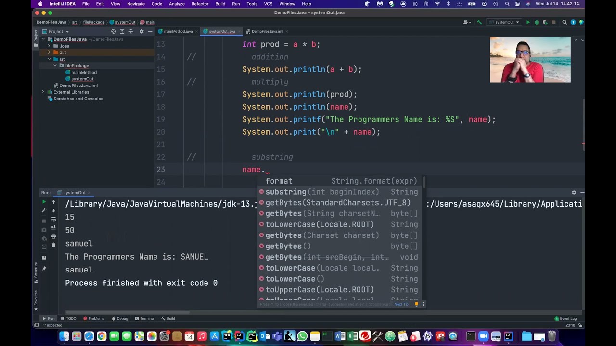
Task: Close the systemOut.java editor tab
Action: tap(239, 31)
